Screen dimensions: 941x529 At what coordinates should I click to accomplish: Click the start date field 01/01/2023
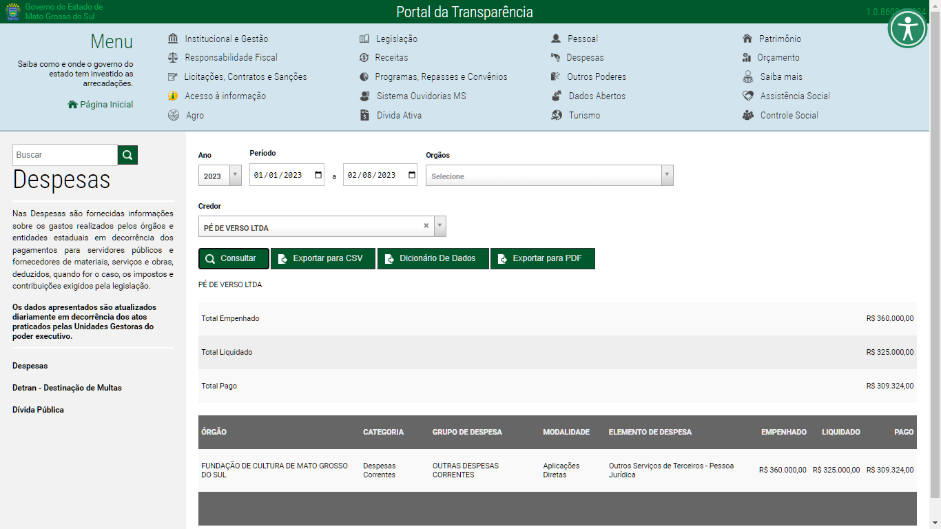[x=287, y=175]
